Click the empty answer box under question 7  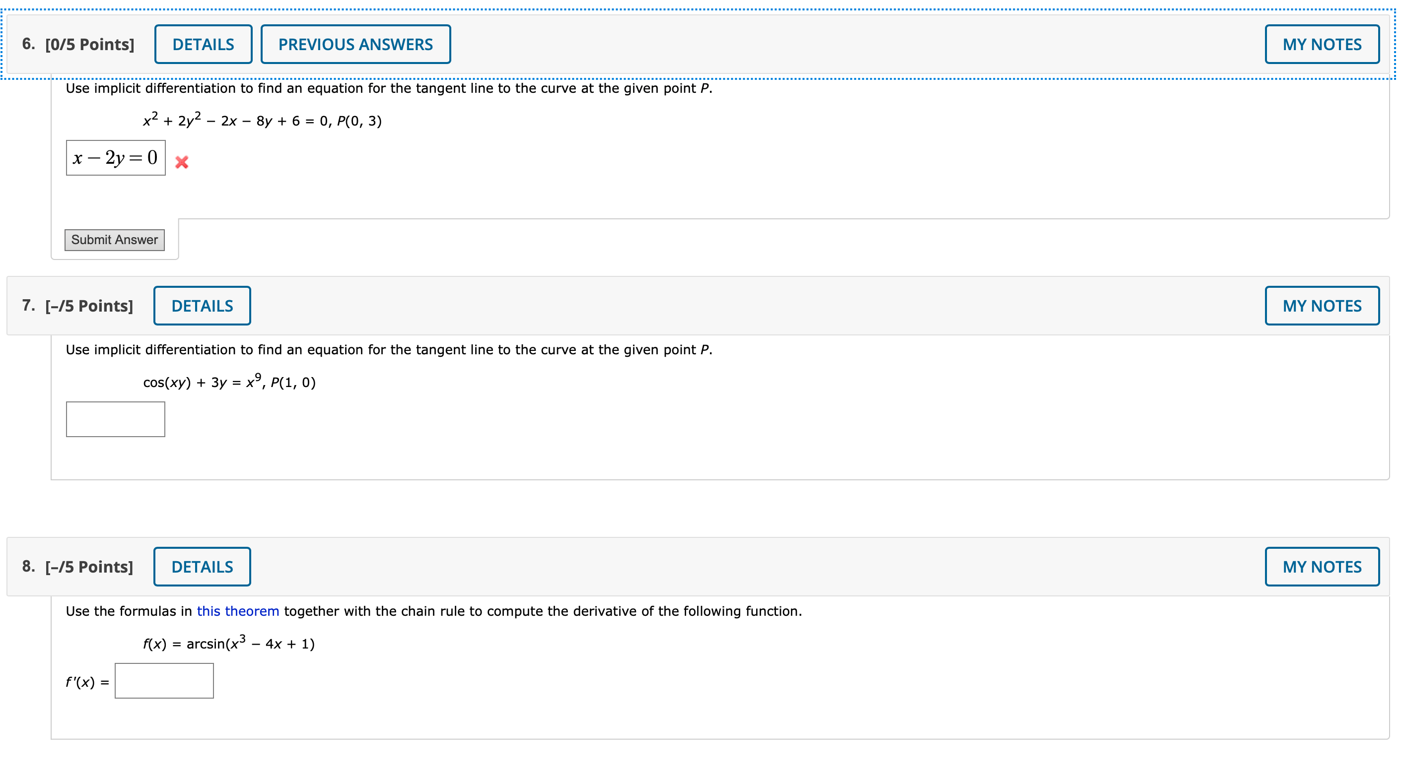tap(115, 419)
